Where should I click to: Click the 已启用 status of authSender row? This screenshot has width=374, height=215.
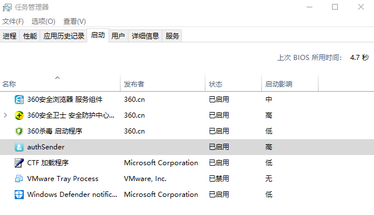(219, 147)
